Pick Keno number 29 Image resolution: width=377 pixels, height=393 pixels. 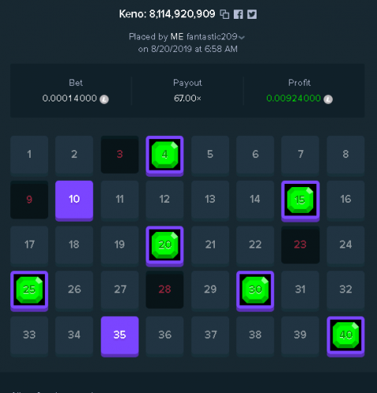(210, 291)
